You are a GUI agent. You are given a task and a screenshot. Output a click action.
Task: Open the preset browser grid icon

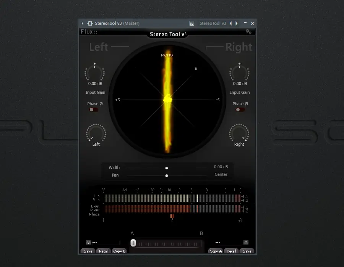[x=192, y=23]
